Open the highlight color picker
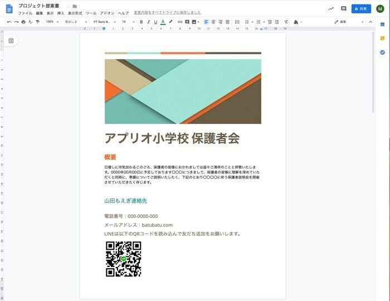Image resolution: width=390 pixels, height=301 pixels. pos(170,22)
